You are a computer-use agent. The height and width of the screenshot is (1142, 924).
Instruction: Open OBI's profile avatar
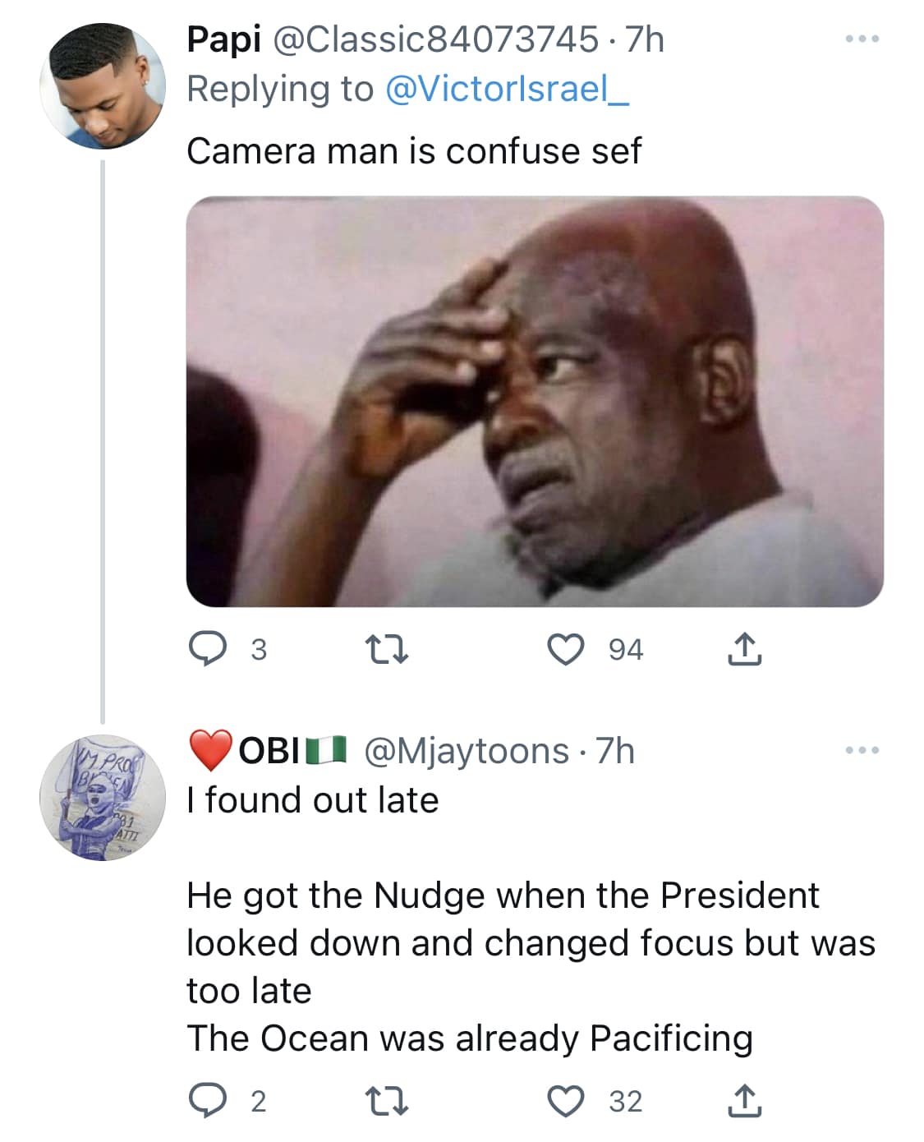pyautogui.click(x=103, y=798)
